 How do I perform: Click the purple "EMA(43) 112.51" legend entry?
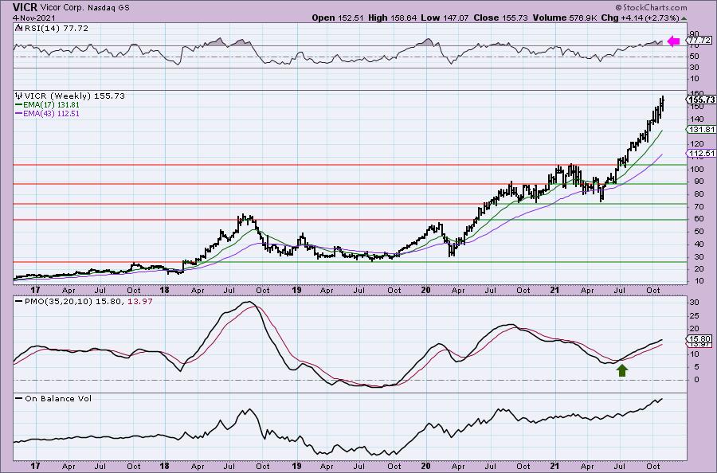(x=47, y=113)
